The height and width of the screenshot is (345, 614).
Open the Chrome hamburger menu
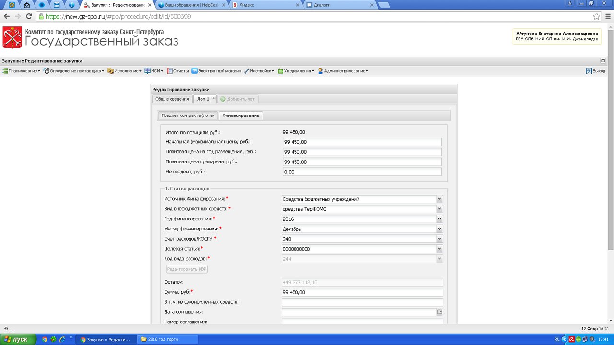coord(607,16)
